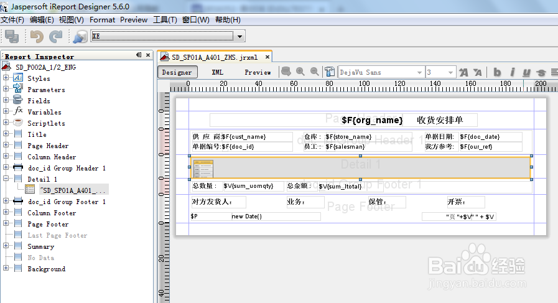Screen dimensions: 558x303
Task: Select the SD_SP01A_A401 subreport tree item
Action: [x=74, y=190]
